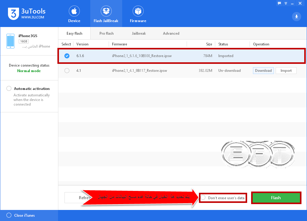Import the 4.1 firmware file

tap(286, 71)
